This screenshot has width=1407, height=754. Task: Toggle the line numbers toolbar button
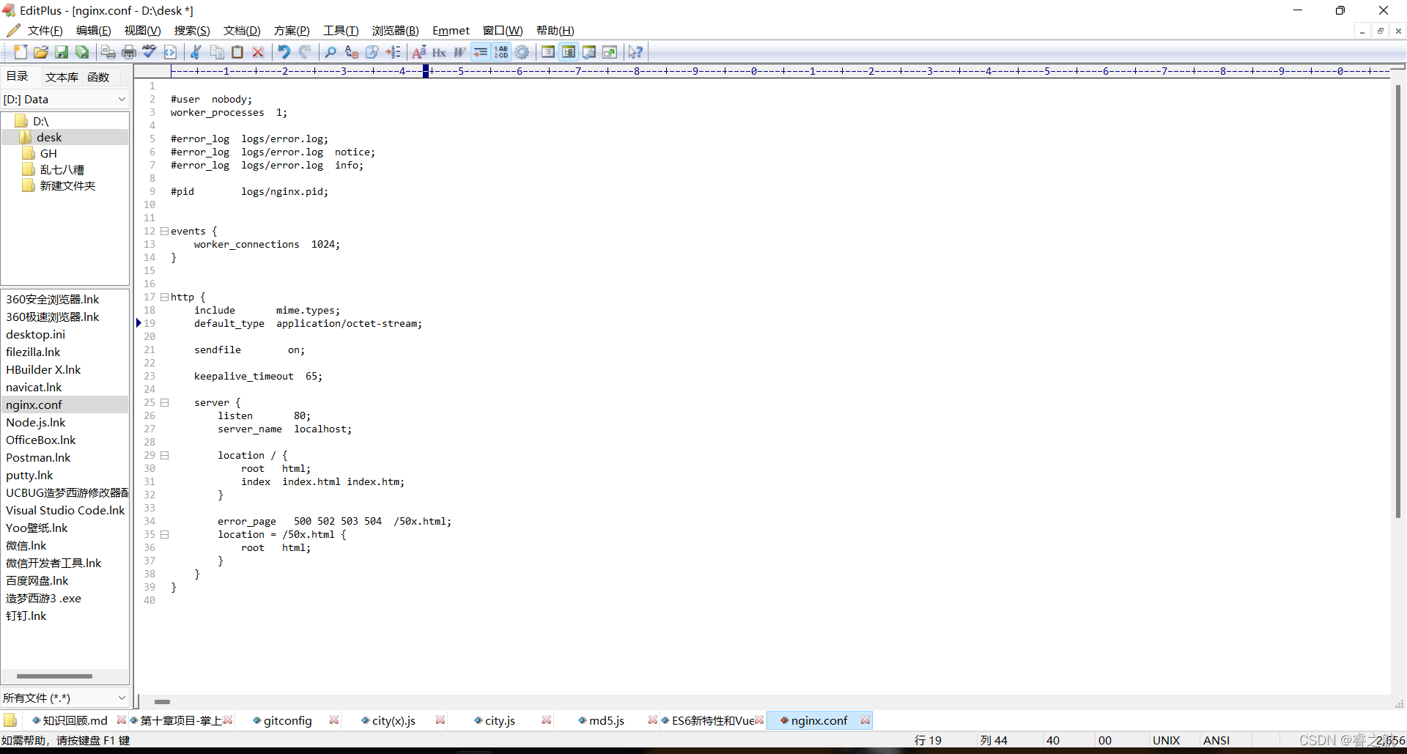tap(501, 52)
